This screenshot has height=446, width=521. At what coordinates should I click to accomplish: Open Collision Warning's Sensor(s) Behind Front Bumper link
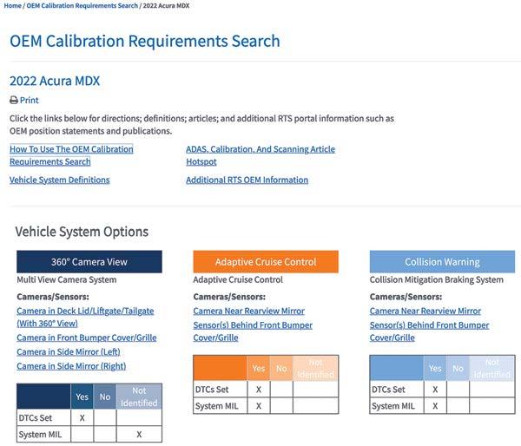(429, 331)
